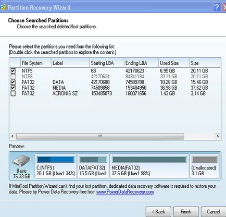The width and height of the screenshot is (226, 217).
Task: Sort by the Used Size column header
Action: click(174, 63)
